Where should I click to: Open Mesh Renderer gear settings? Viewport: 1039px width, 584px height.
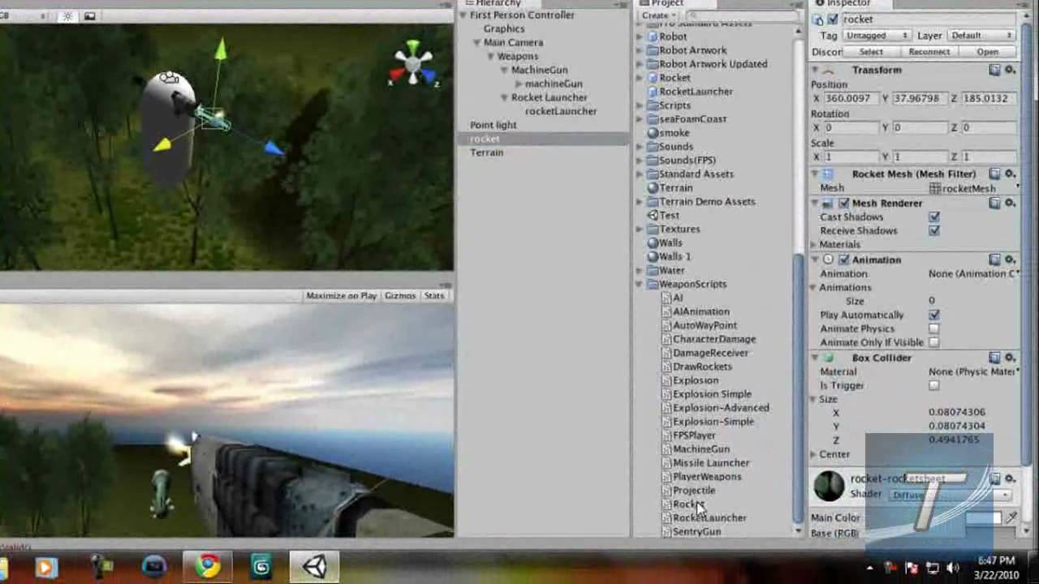click(1011, 203)
